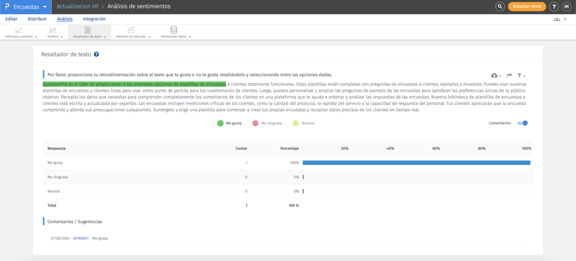
Task: Click the Resaltador de texto help icon
Action: [x=96, y=54]
